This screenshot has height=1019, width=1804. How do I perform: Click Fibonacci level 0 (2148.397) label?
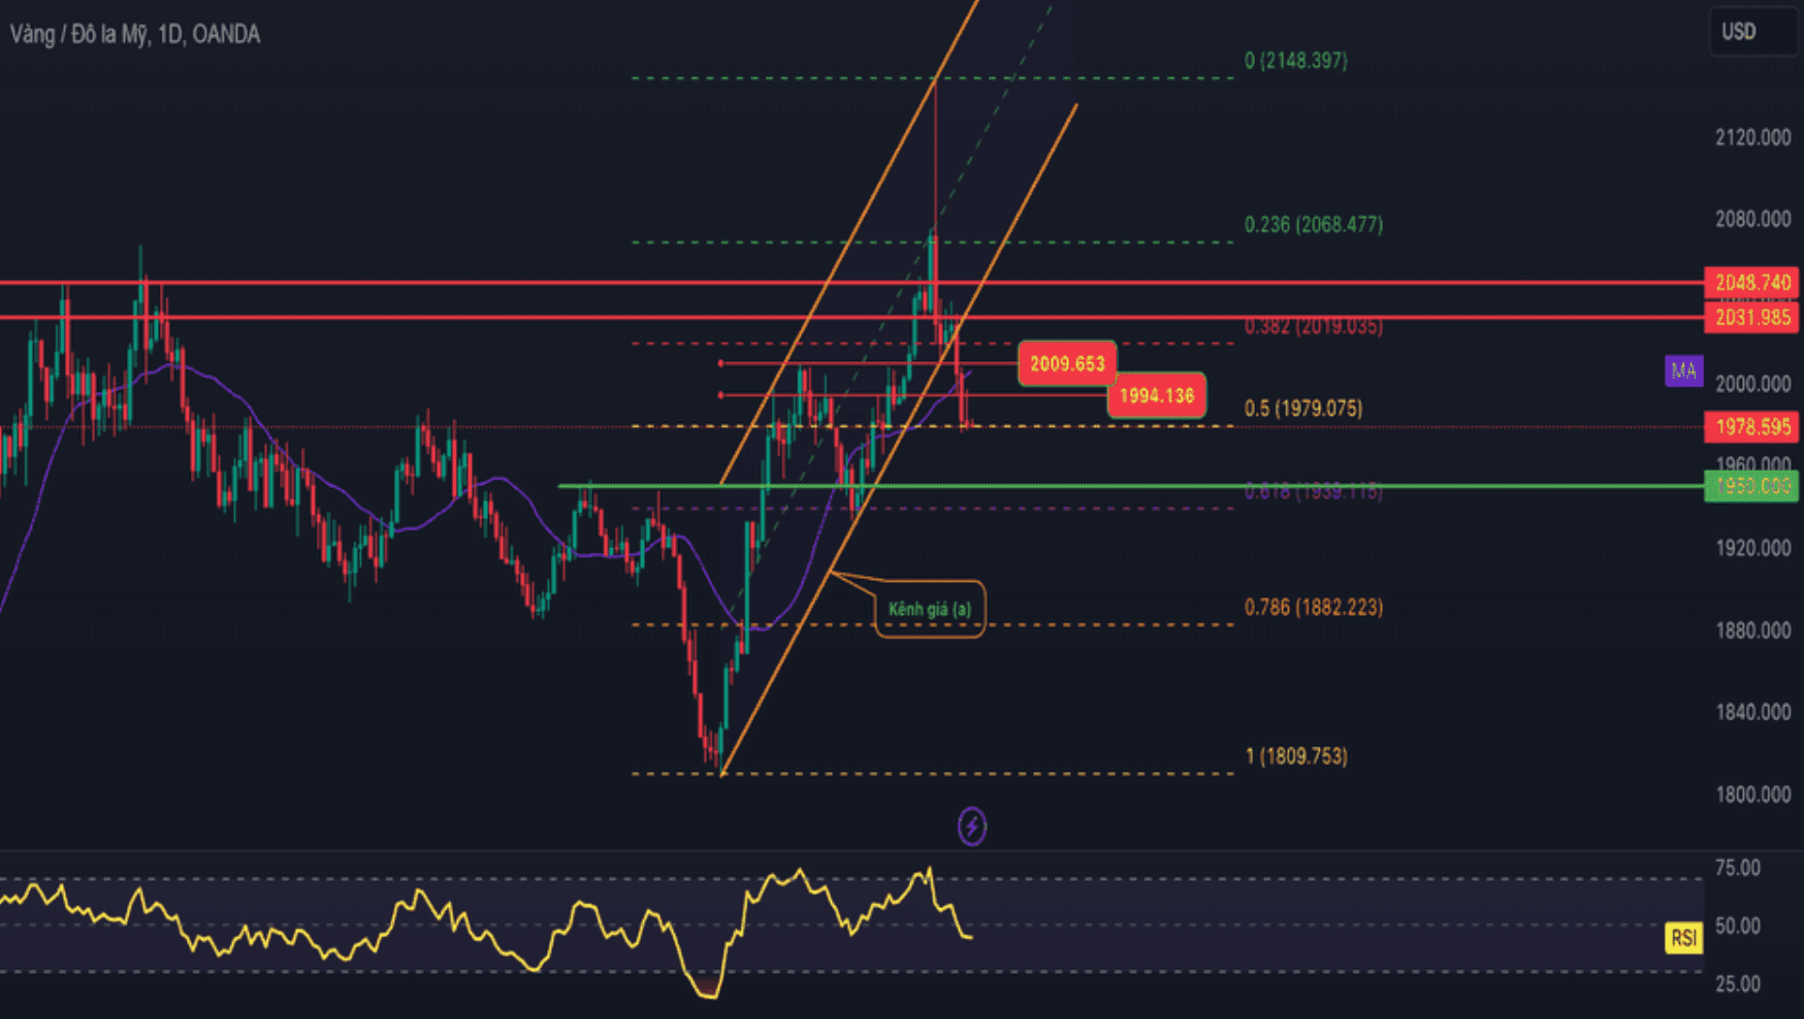(x=1295, y=61)
